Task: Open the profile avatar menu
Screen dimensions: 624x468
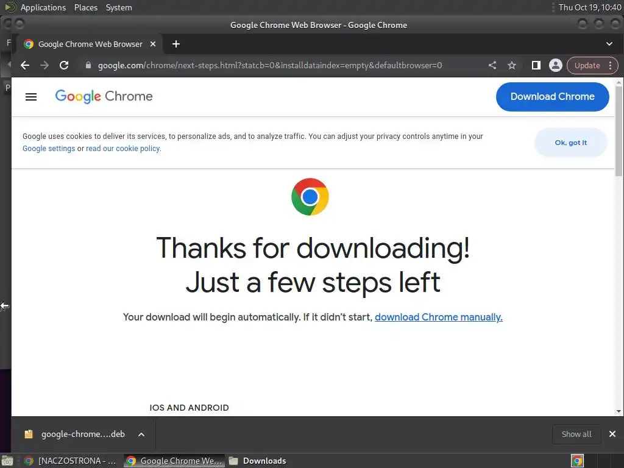Action: (556, 65)
